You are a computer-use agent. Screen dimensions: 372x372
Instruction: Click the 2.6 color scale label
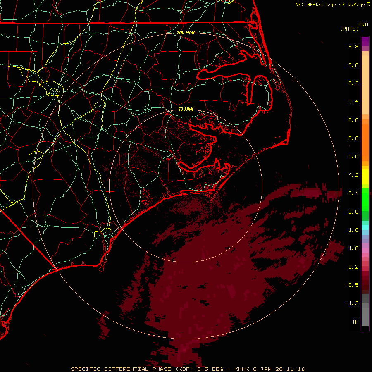pos(353,212)
